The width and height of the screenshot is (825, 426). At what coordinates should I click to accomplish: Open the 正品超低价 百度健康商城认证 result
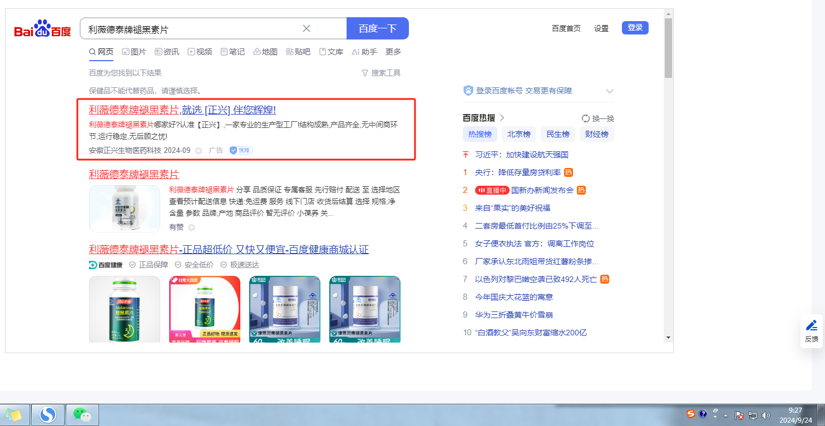(229, 249)
